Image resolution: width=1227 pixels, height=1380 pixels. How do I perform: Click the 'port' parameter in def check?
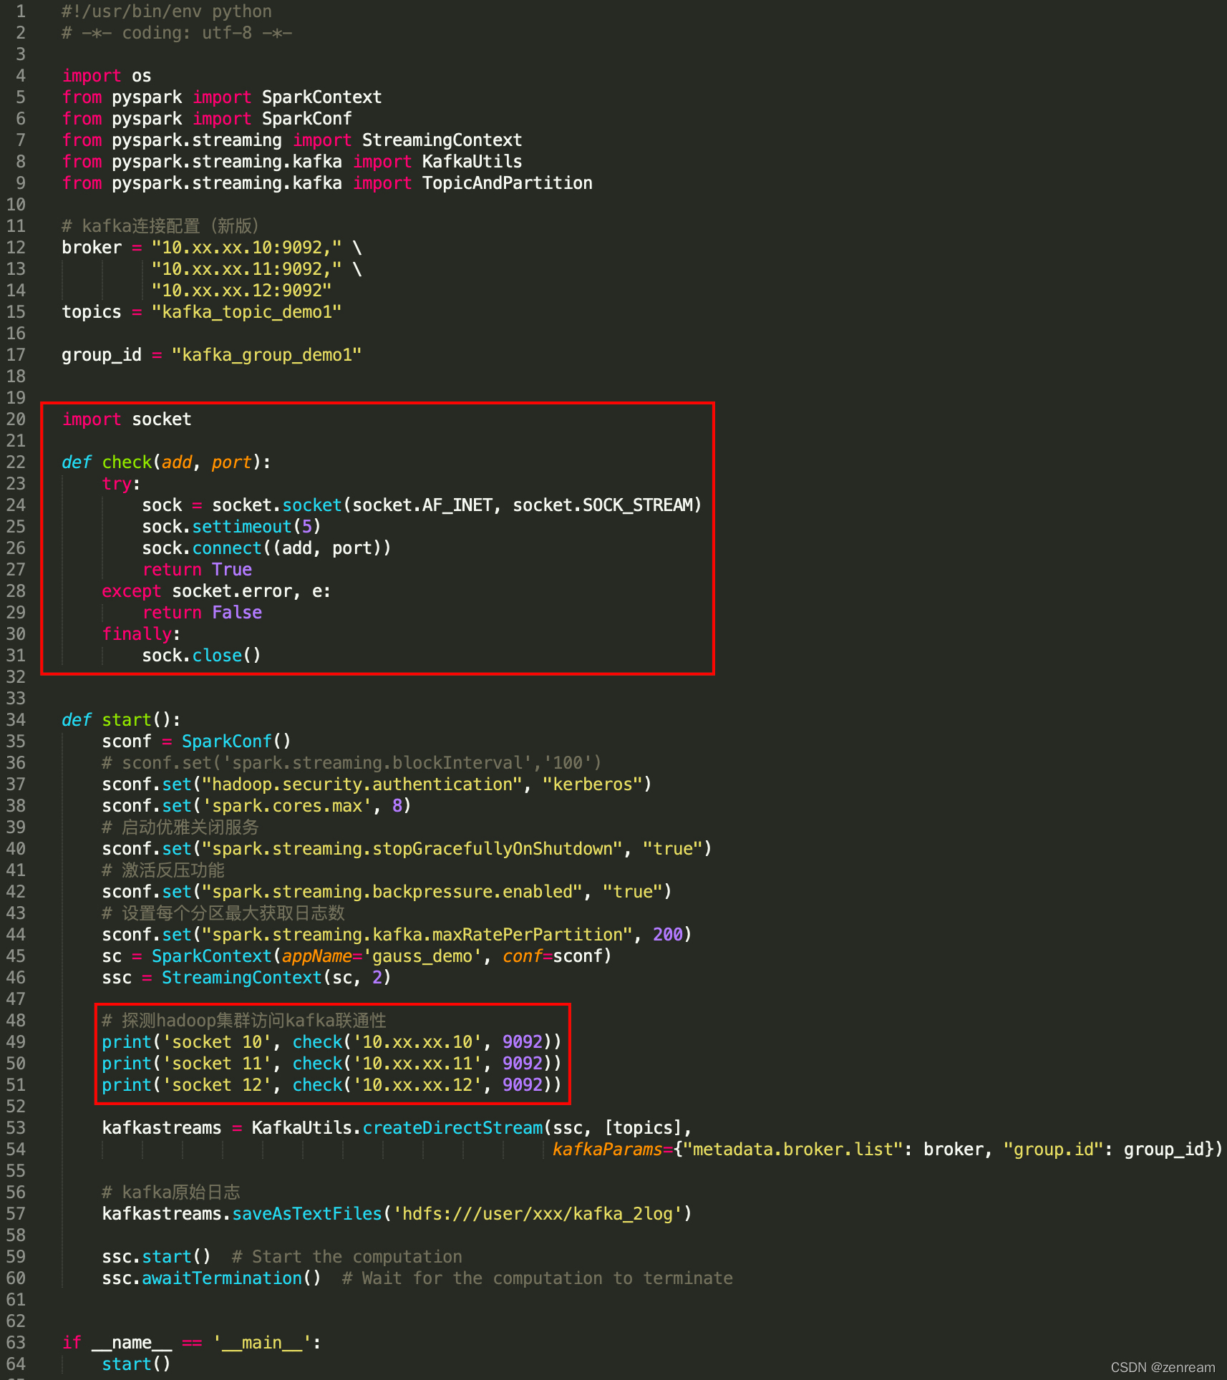click(x=231, y=462)
